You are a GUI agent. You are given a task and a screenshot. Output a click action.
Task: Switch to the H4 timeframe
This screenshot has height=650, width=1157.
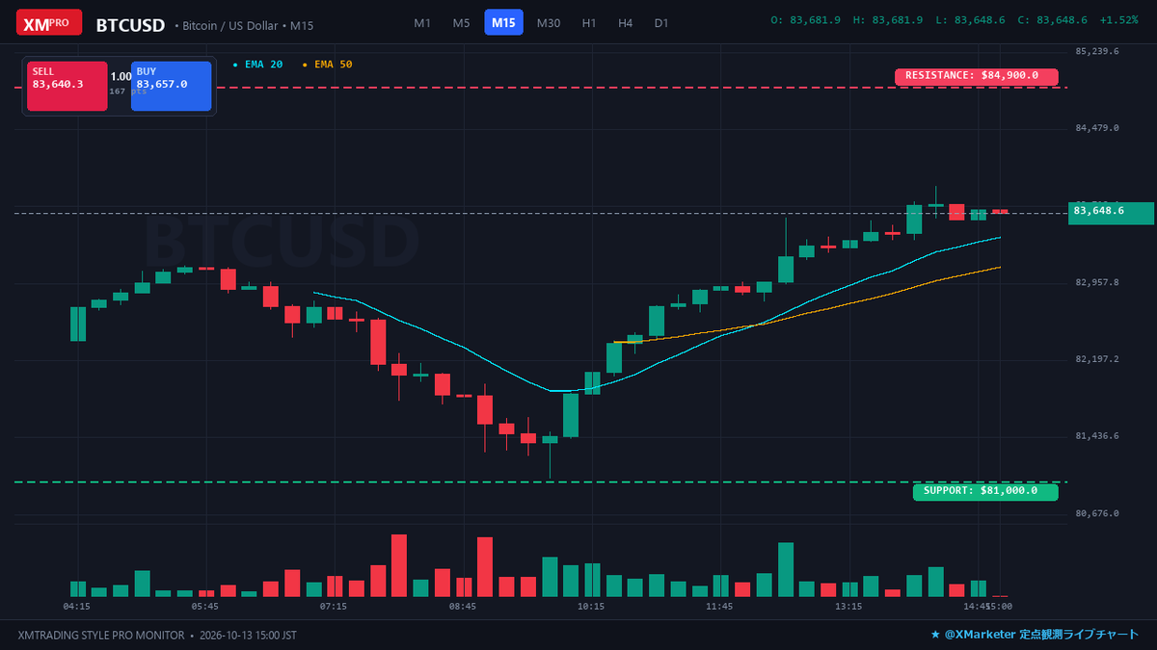626,23
